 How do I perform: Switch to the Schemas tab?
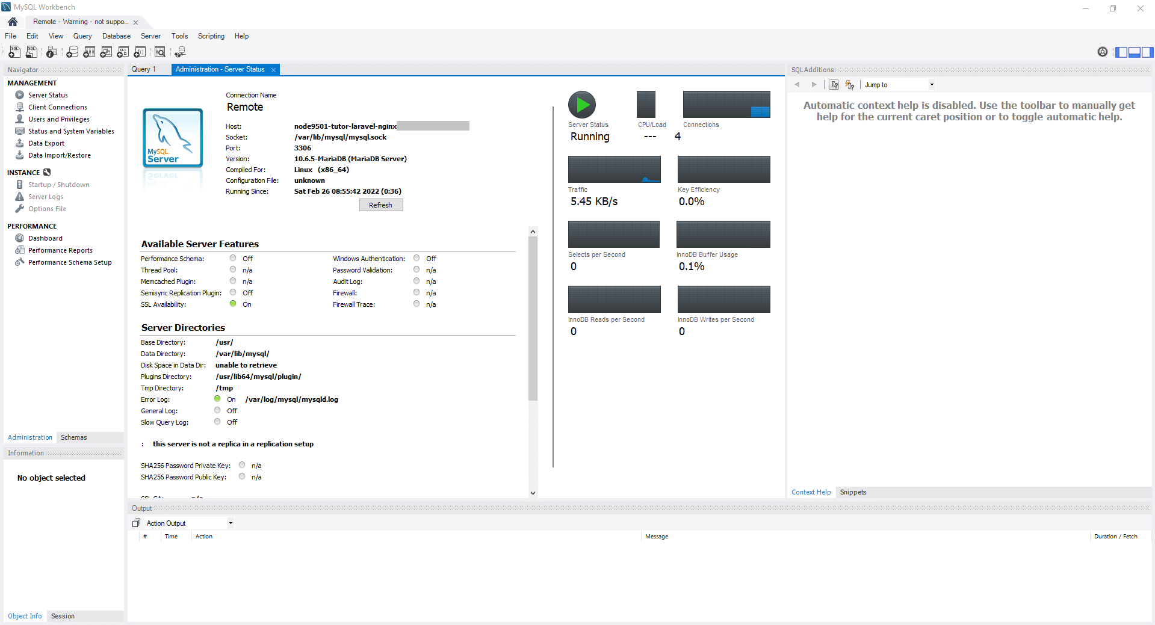74,437
